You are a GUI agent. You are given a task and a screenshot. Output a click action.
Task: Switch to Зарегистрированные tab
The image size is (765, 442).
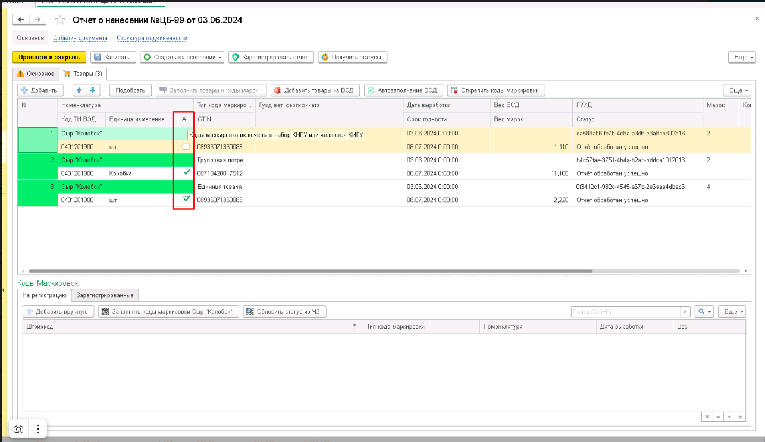(105, 295)
